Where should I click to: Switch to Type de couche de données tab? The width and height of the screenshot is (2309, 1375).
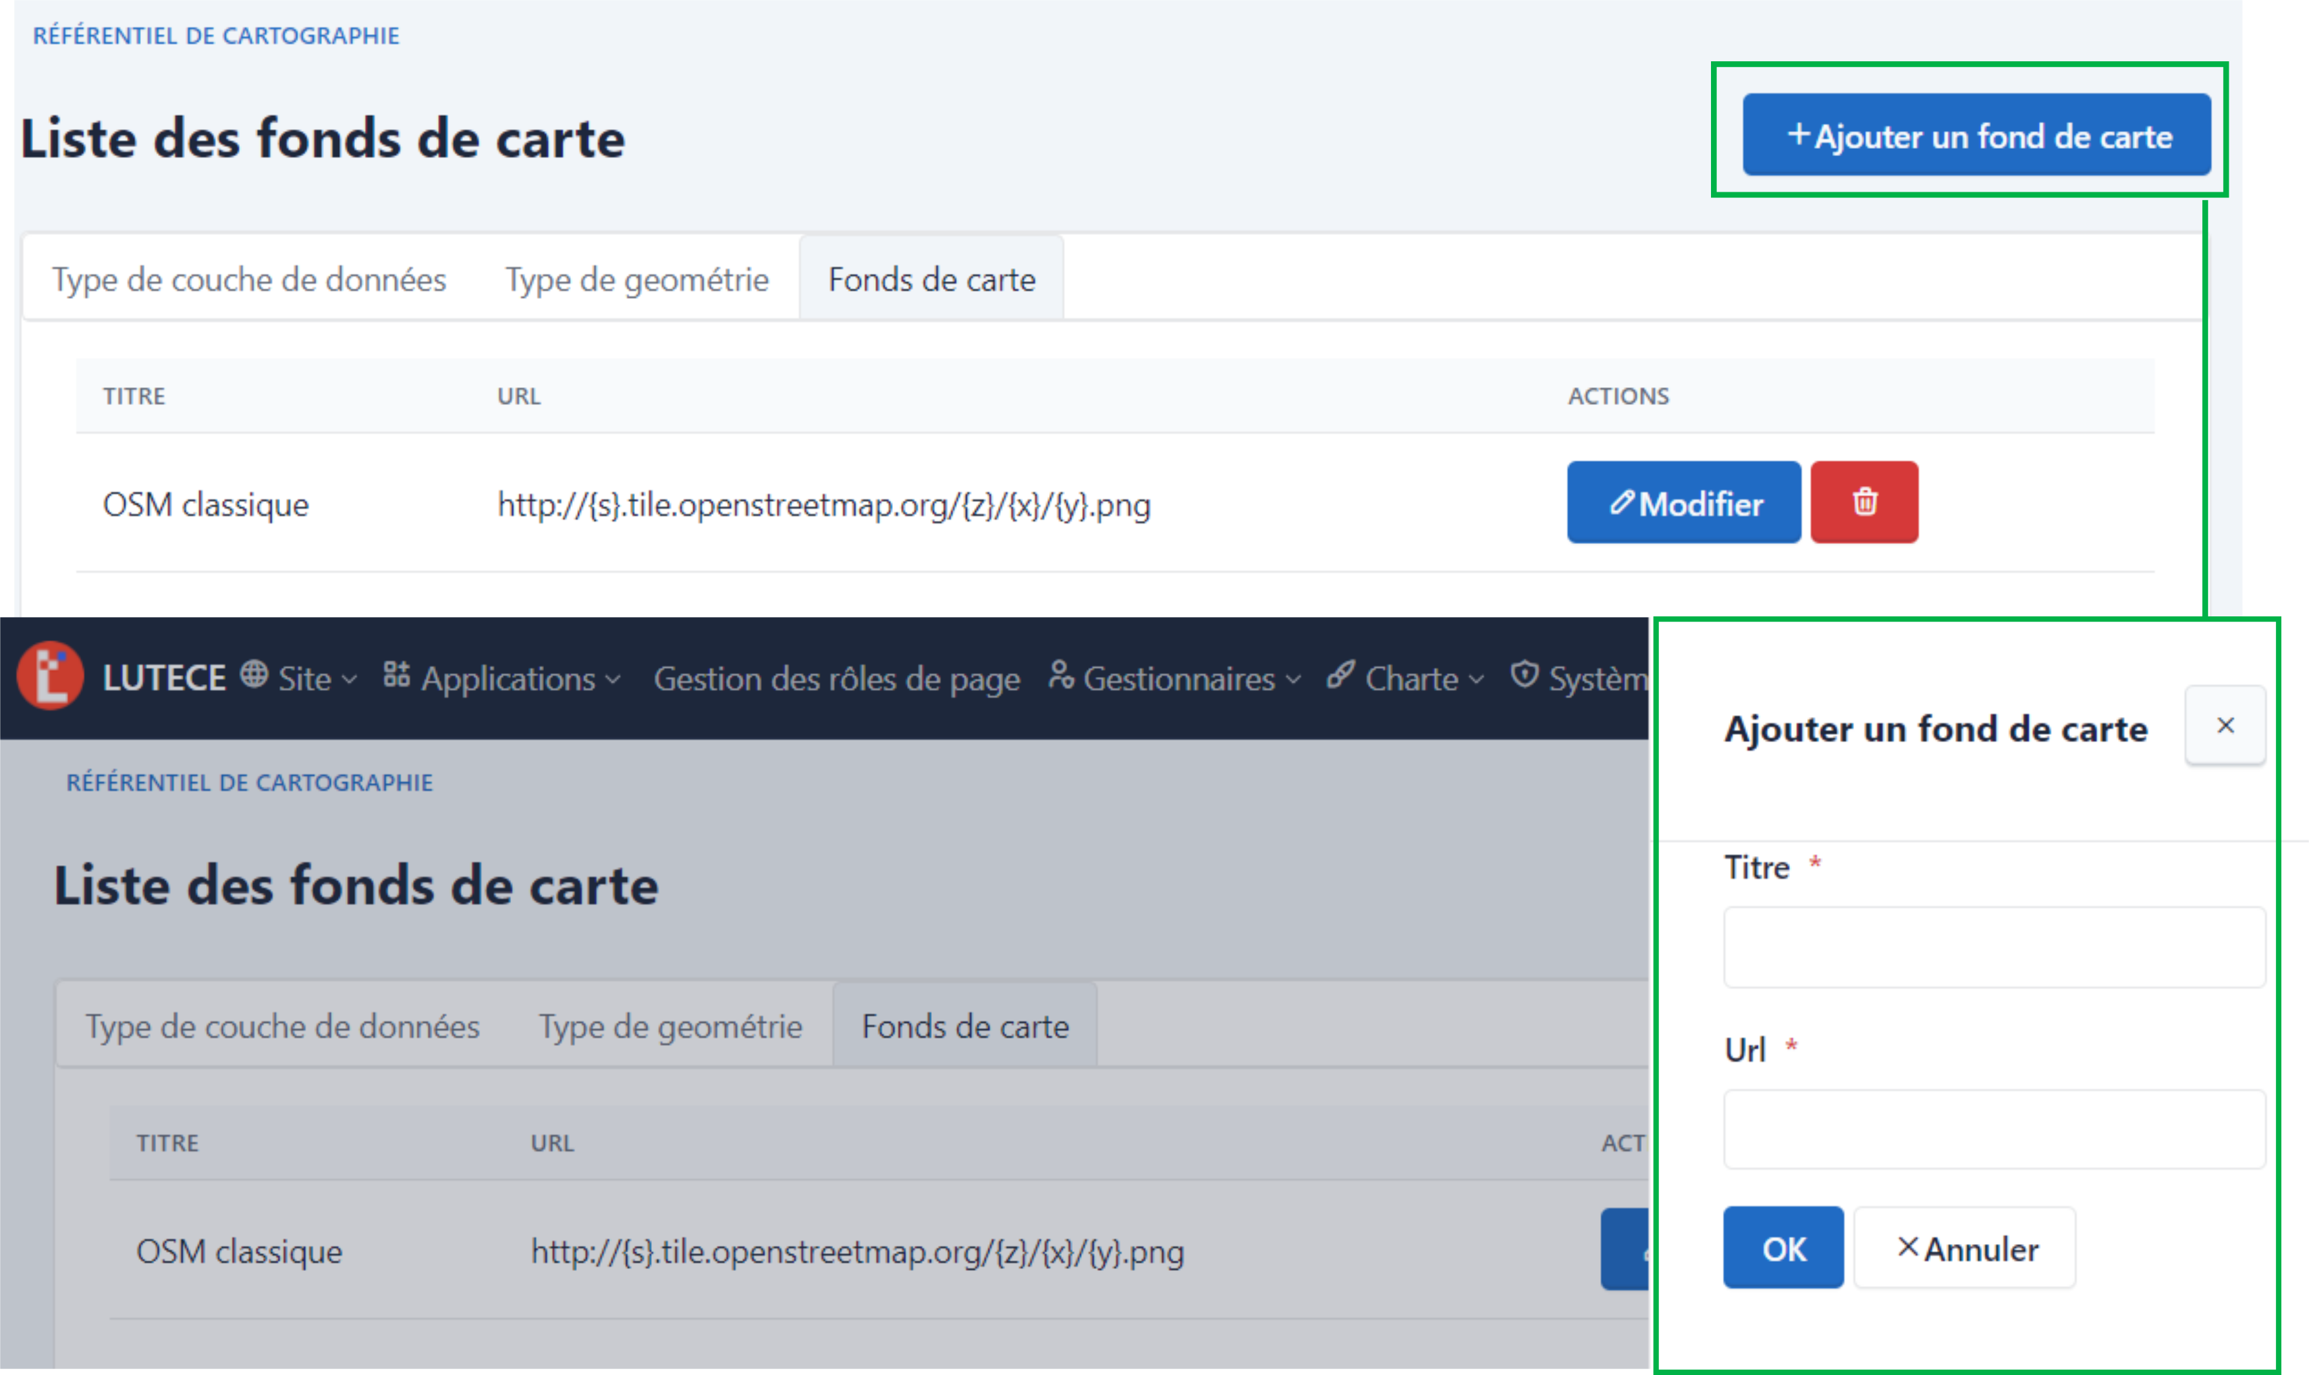248,279
